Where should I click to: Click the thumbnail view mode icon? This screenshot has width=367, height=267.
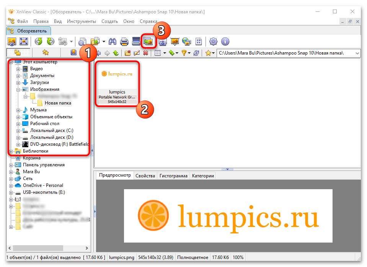point(158,53)
